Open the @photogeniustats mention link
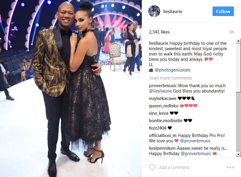Viewport: 241px width, 177px height. (x=172, y=70)
